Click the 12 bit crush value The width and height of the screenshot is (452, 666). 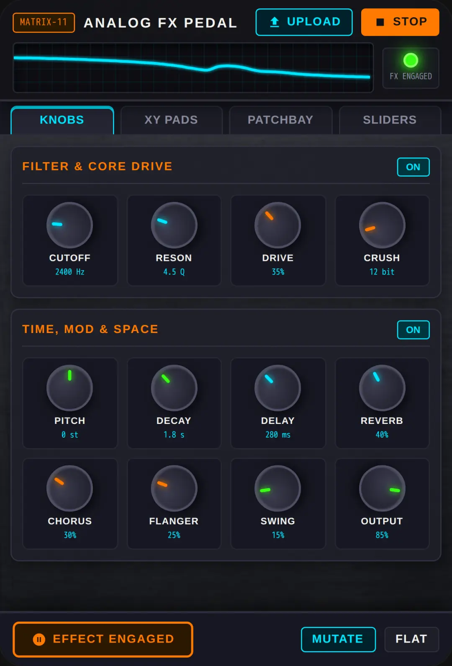click(x=382, y=272)
